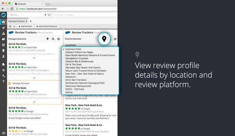Open the Assignments icon in sidebar
This screenshot has width=235, height=136.
coord(3,45)
